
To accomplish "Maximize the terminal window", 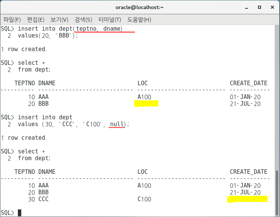I will [x=259, y=7].
